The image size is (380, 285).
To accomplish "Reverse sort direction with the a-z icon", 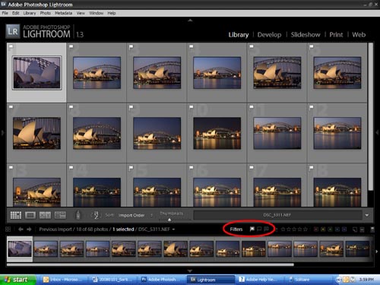I will click(x=96, y=215).
